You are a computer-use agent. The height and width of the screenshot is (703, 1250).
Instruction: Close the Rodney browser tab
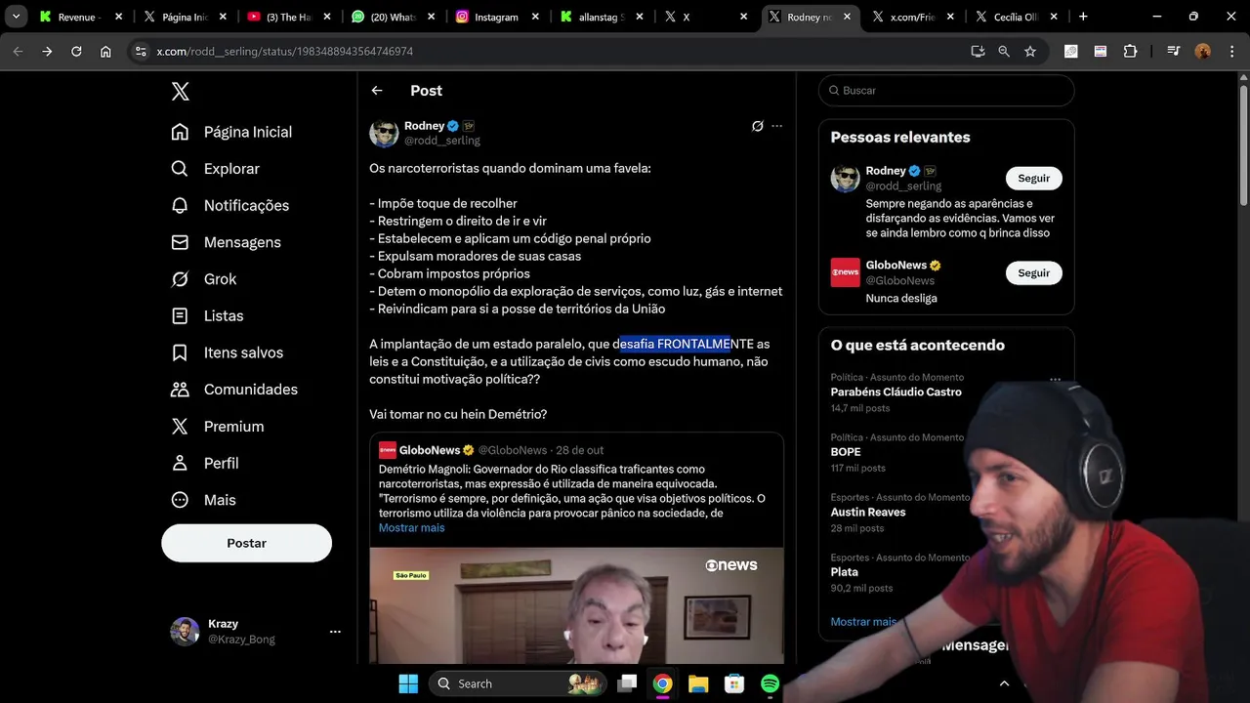pos(847,17)
